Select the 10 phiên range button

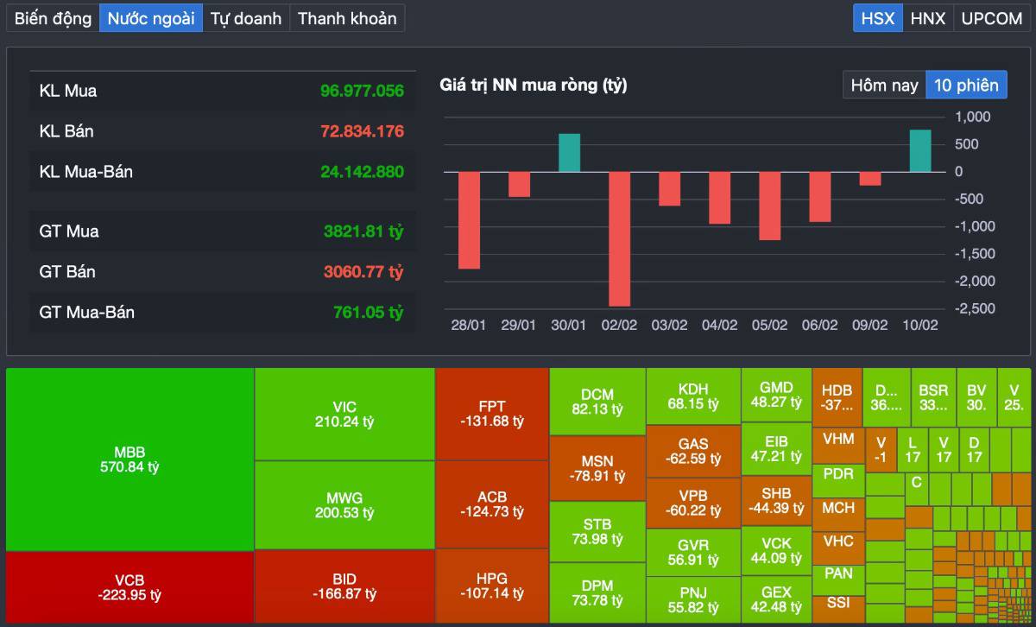pos(966,85)
